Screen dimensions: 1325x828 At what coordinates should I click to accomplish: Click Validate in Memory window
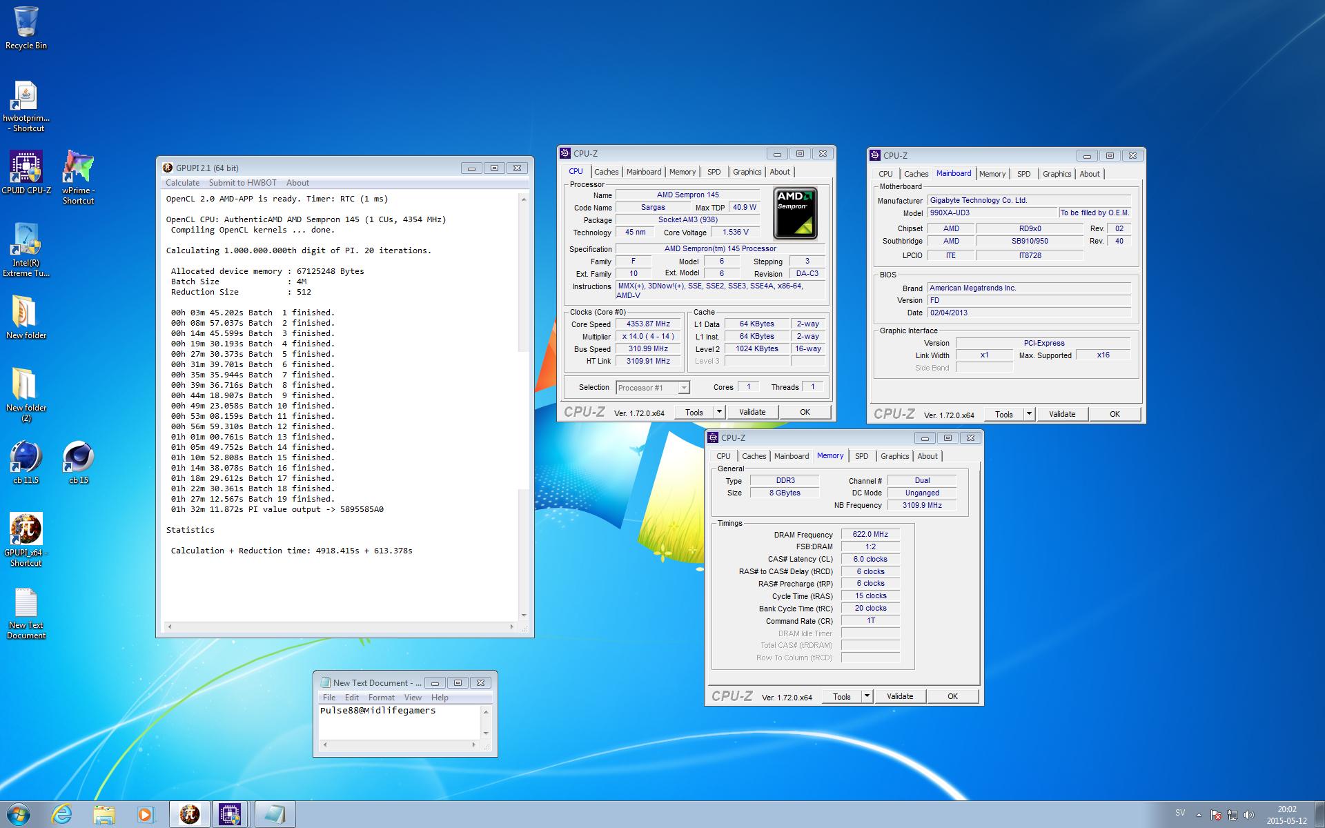899,696
